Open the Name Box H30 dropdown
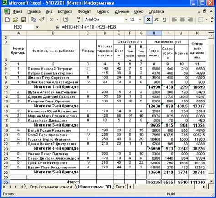Image resolution: width=216 pixels, height=198 pixels. tap(37, 27)
